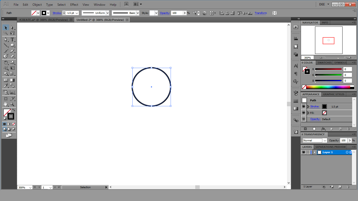Open the graphic Style dropdown

coord(156,13)
